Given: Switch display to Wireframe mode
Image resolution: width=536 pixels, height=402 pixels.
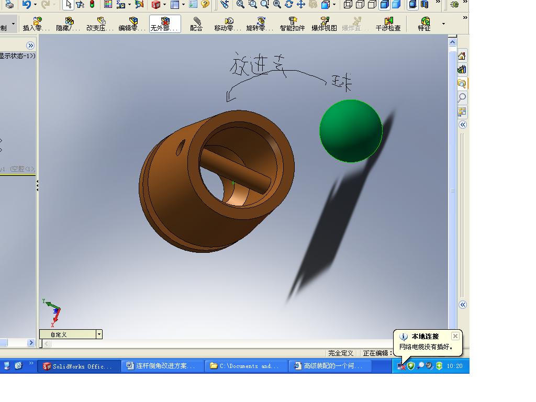Looking at the screenshot, I should (348, 4).
